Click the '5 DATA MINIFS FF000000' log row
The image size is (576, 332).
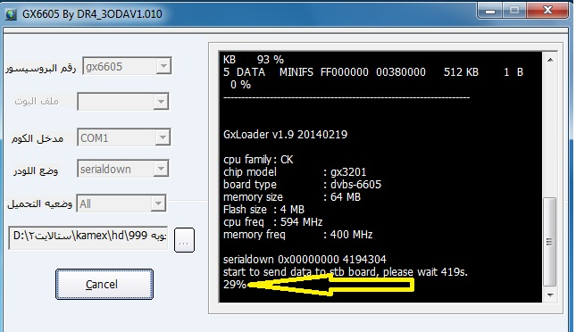[373, 72]
